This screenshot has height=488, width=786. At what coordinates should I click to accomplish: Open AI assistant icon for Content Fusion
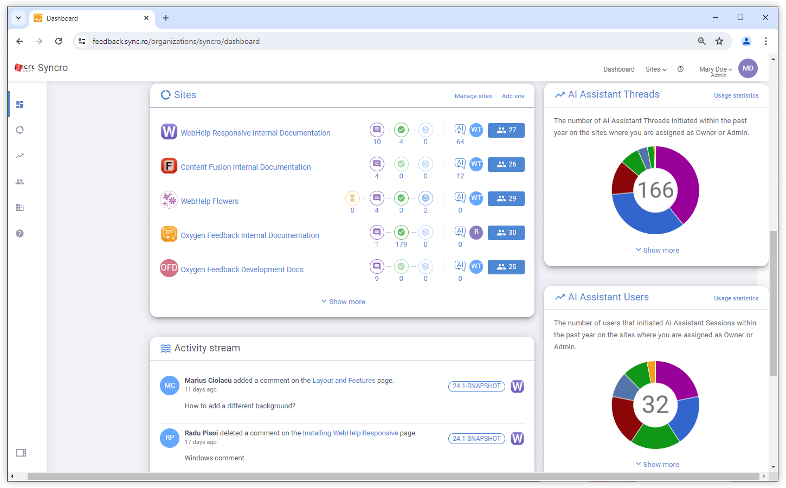[460, 163]
